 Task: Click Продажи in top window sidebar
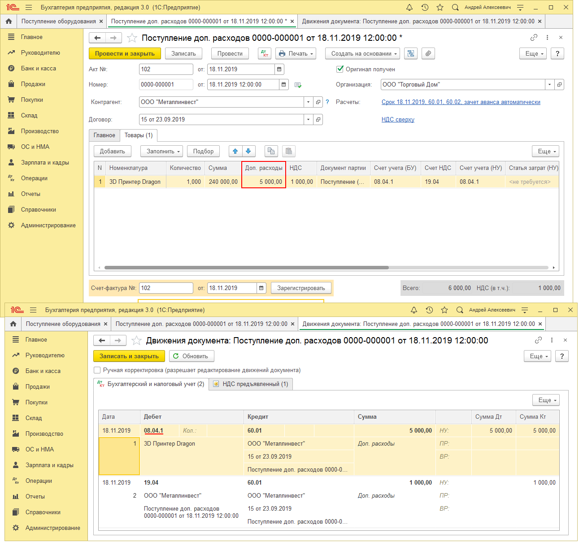(33, 84)
